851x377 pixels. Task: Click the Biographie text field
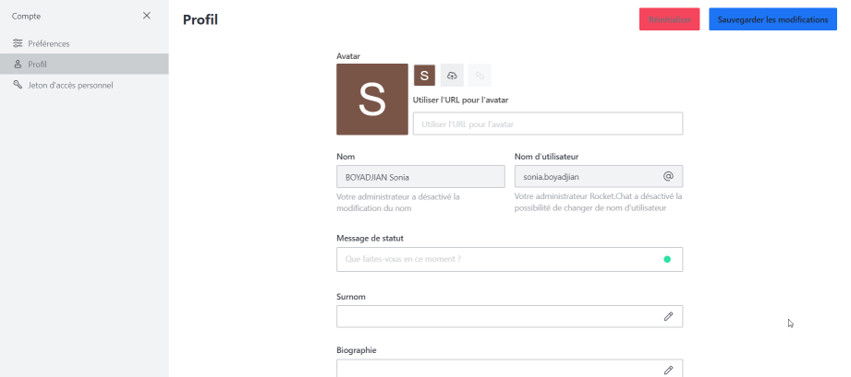click(x=510, y=369)
